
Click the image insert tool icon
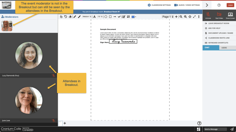(128, 17)
